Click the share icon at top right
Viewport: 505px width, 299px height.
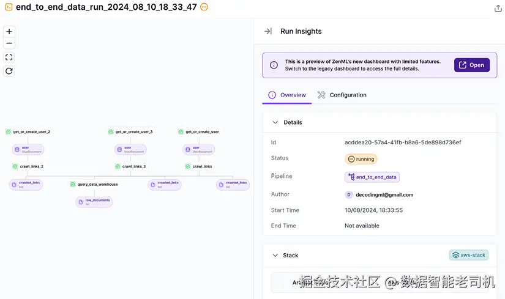pyautogui.click(x=498, y=8)
